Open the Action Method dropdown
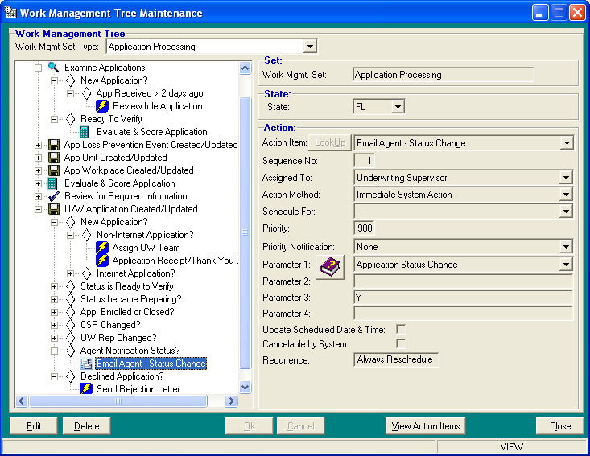Viewport: 590px width, 456px height. point(567,195)
